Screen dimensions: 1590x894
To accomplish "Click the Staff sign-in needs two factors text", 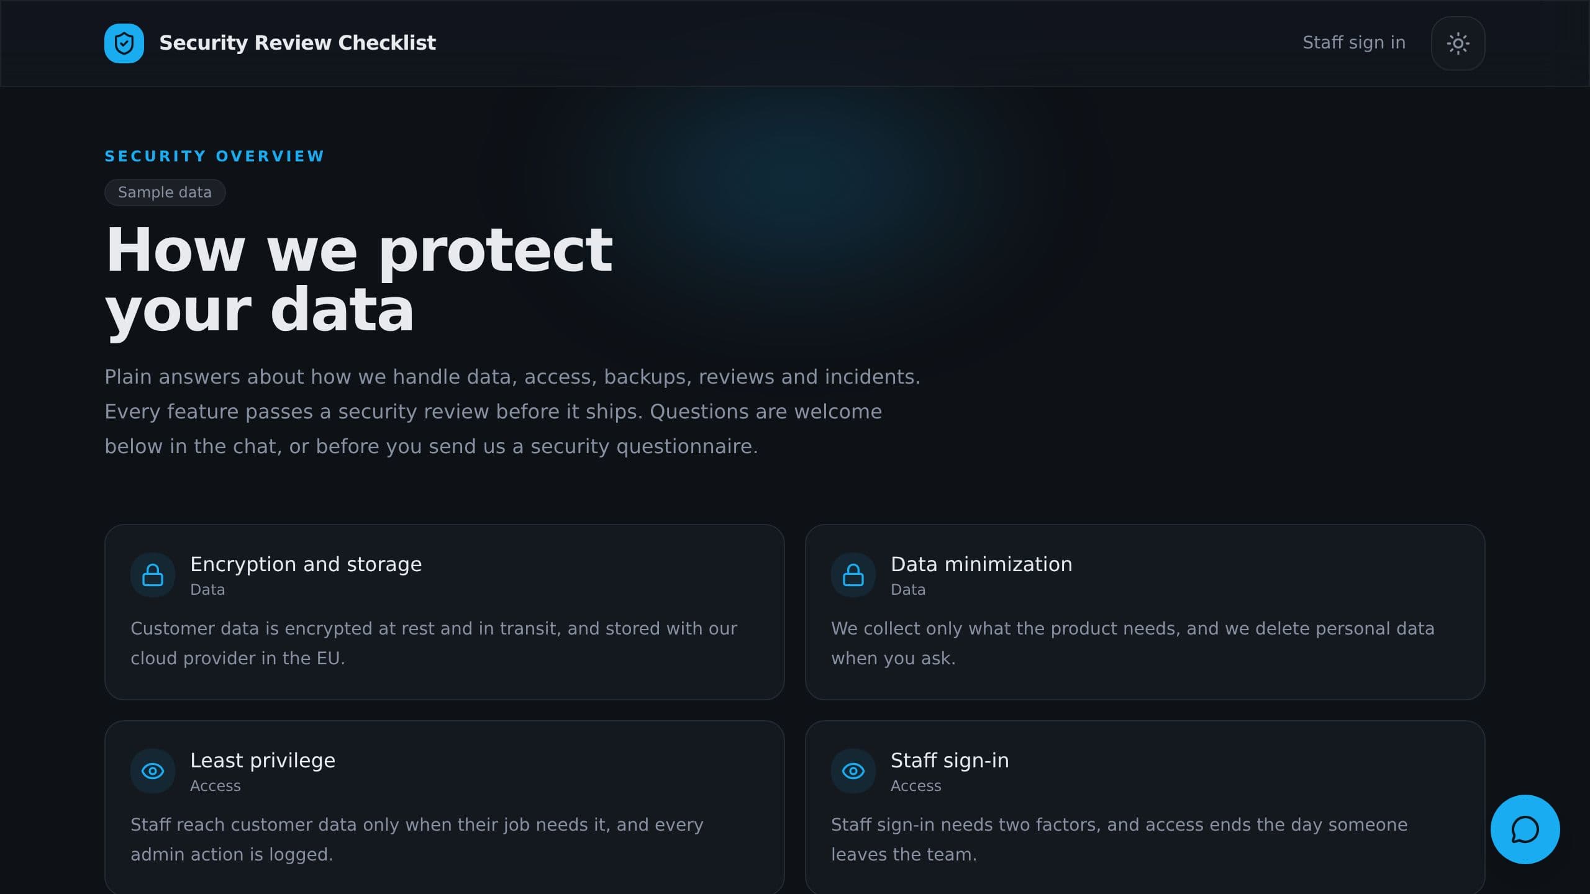I will pyautogui.click(x=1119, y=839).
